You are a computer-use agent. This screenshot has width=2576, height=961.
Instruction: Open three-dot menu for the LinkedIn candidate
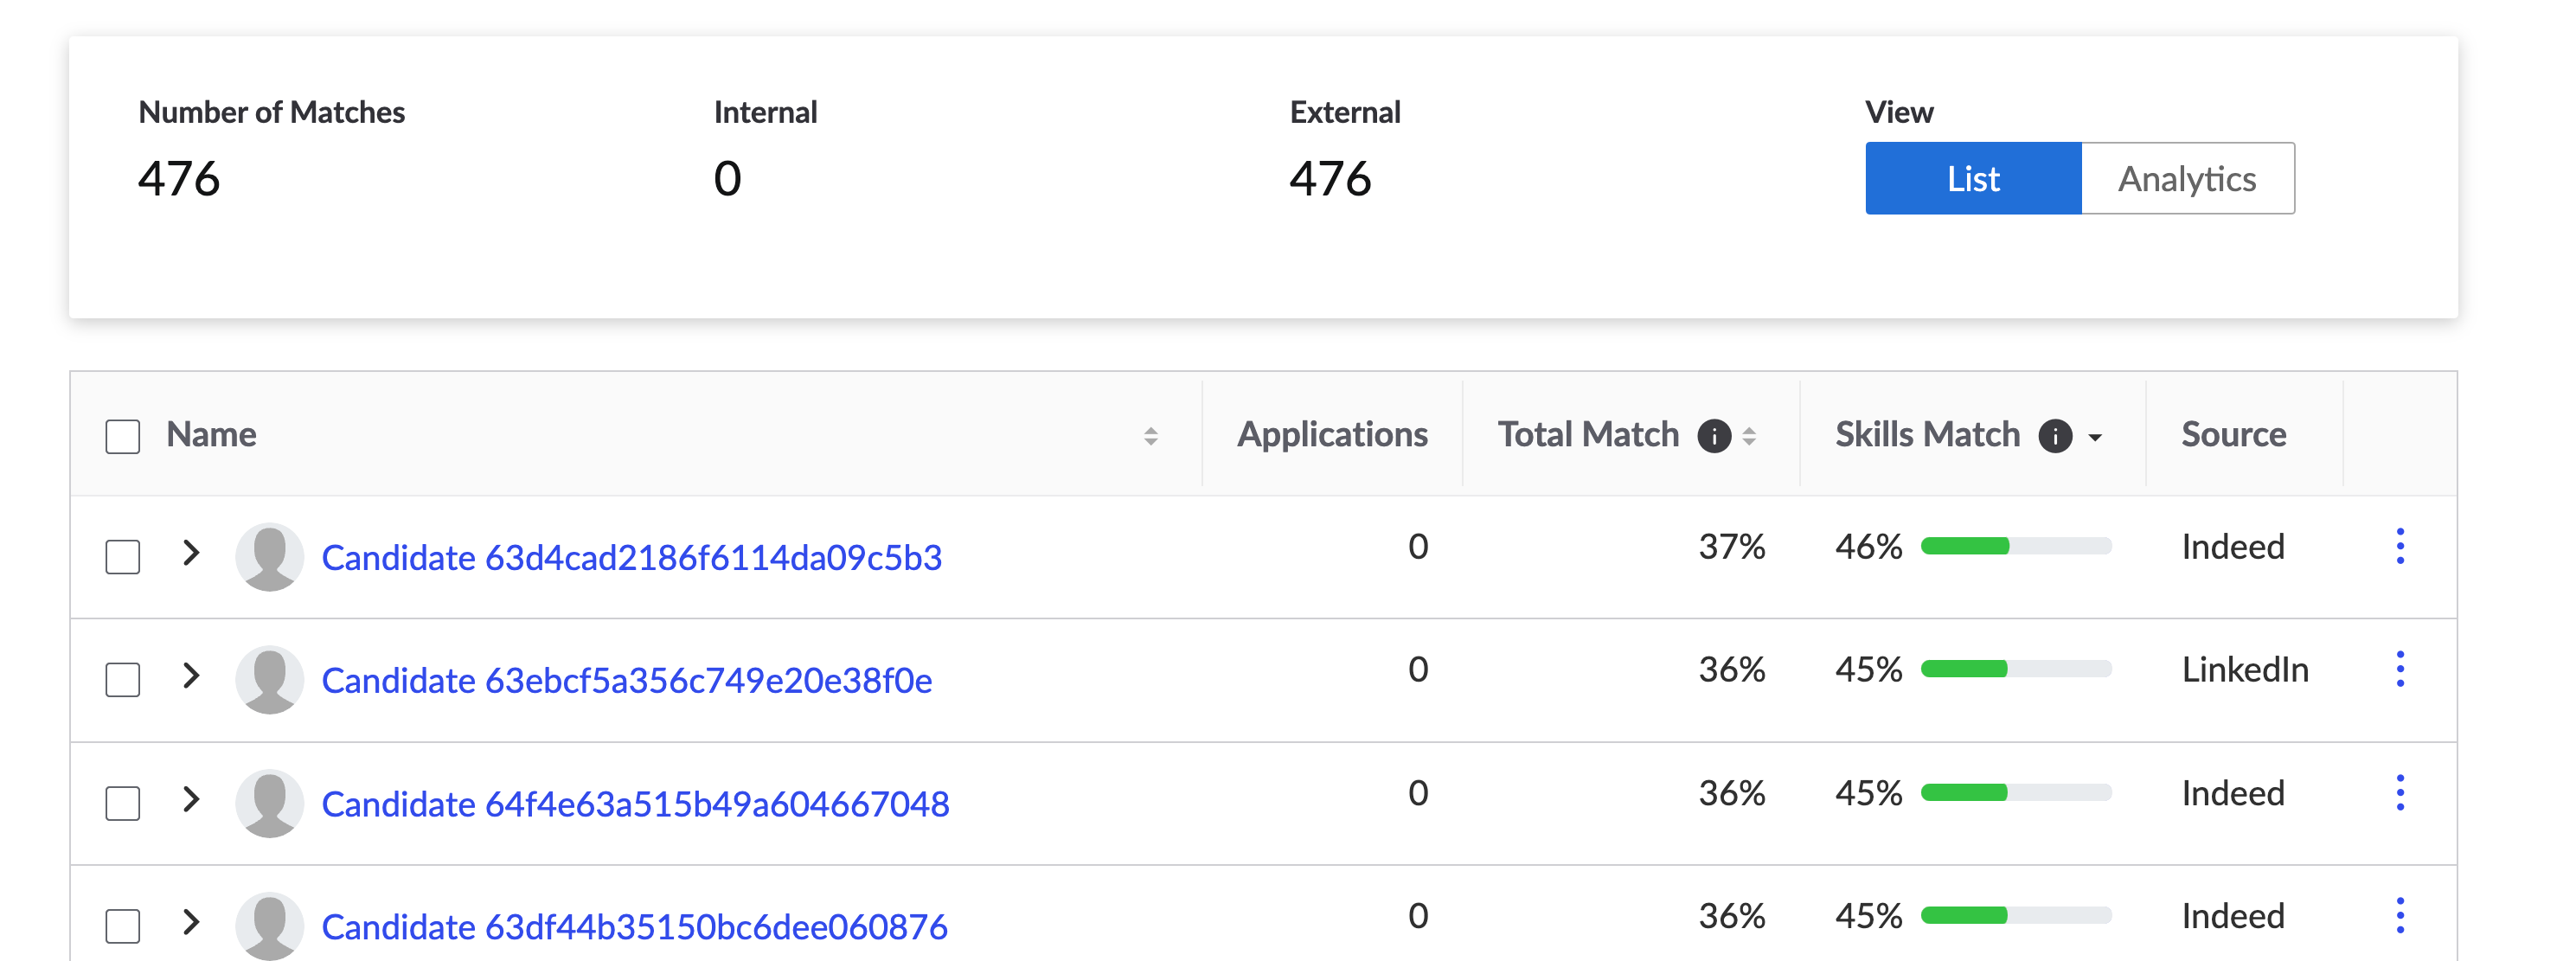tap(2400, 669)
